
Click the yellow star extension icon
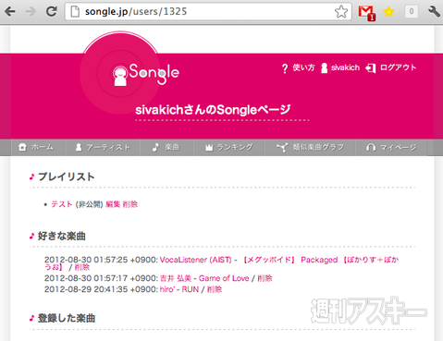(x=388, y=12)
